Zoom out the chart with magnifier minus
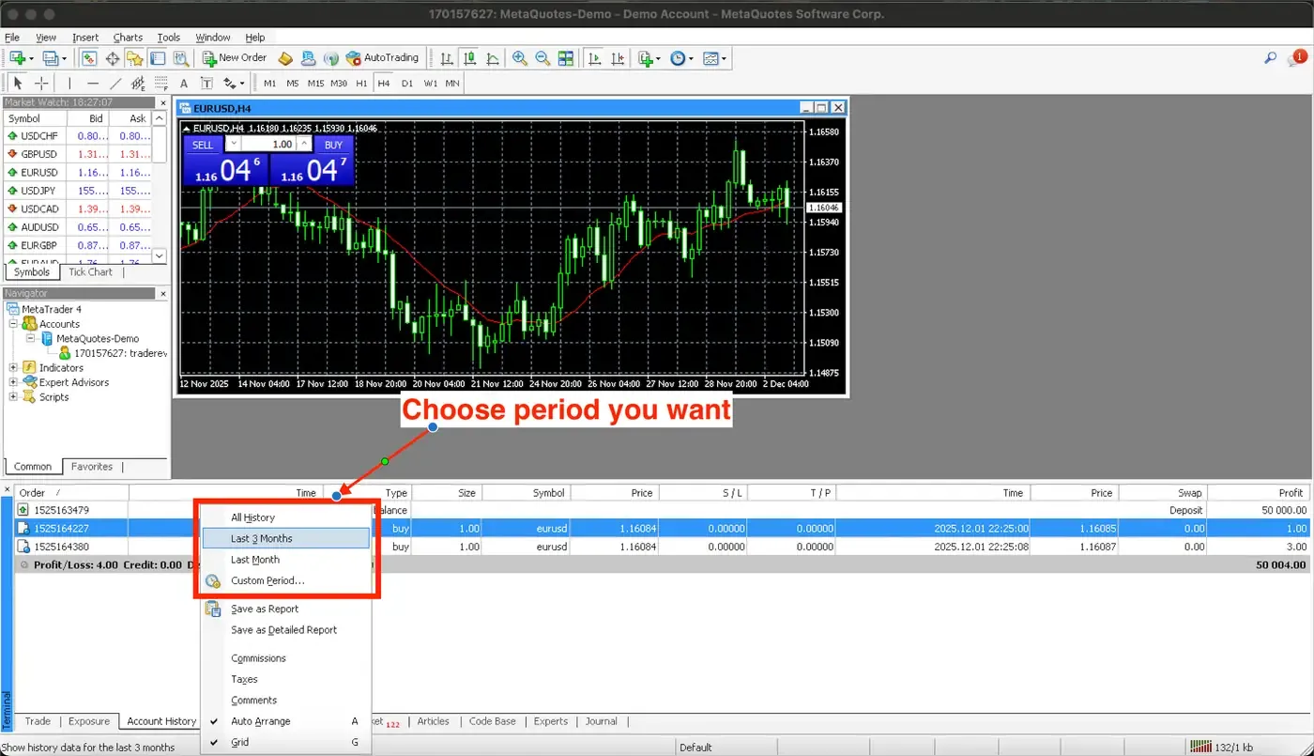 (x=542, y=58)
